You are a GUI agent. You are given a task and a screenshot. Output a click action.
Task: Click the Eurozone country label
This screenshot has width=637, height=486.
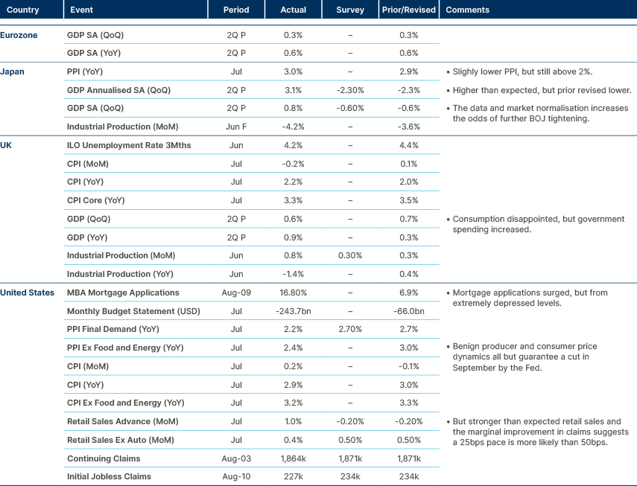coord(19,35)
